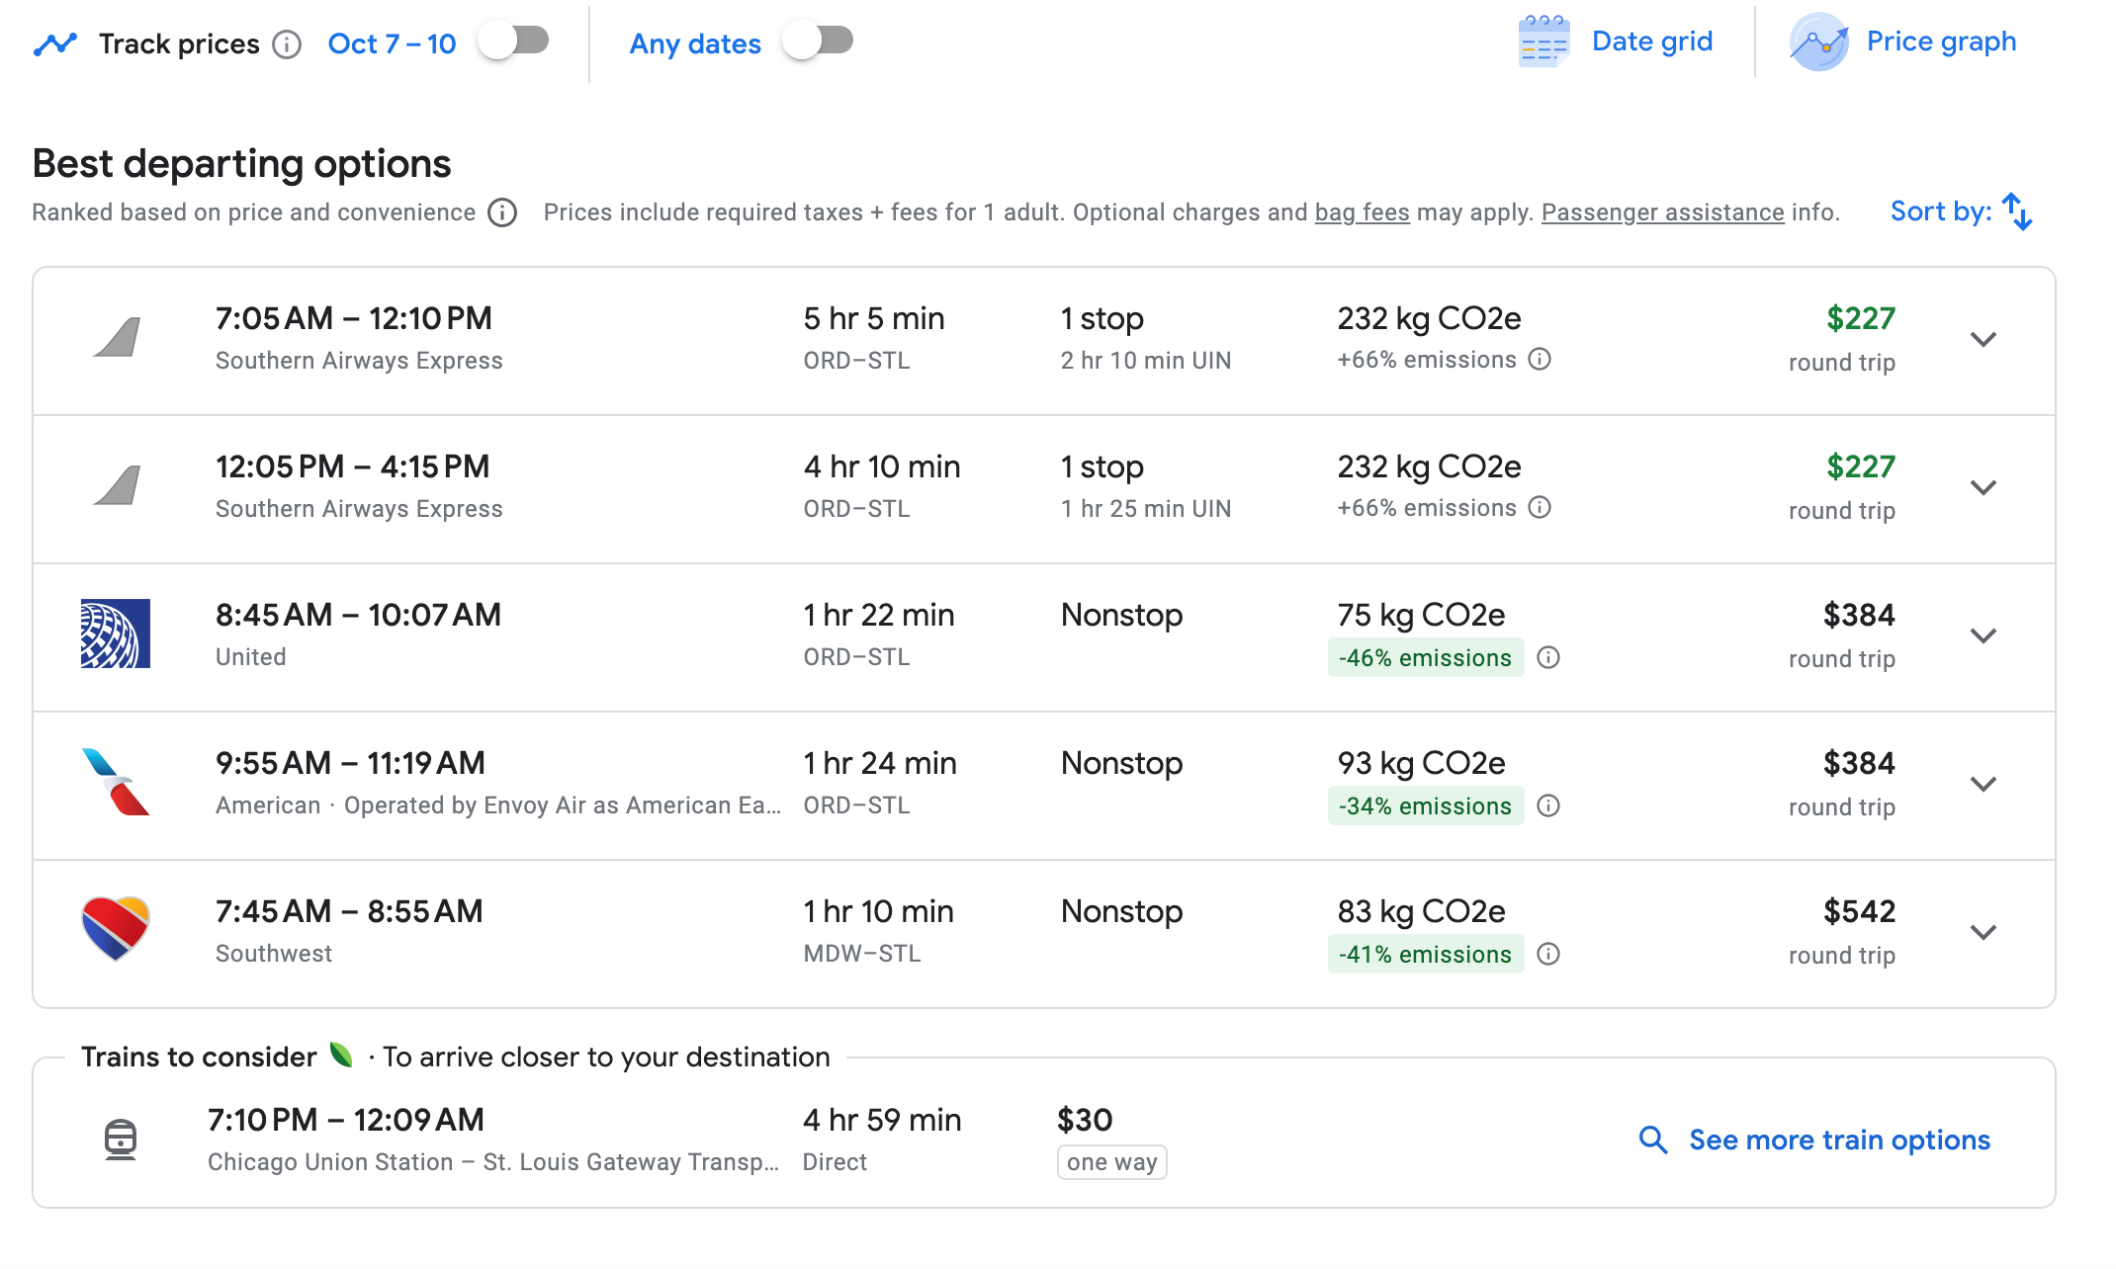Viewport: 2116px width, 1269px height.
Task: Click the Sort by arrows icon
Action: tap(2017, 211)
